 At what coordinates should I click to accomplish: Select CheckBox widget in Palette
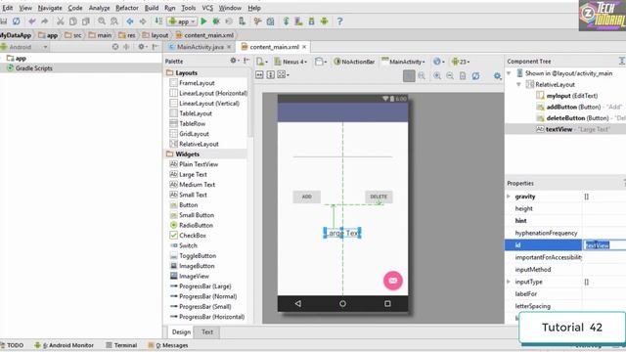pyautogui.click(x=188, y=236)
